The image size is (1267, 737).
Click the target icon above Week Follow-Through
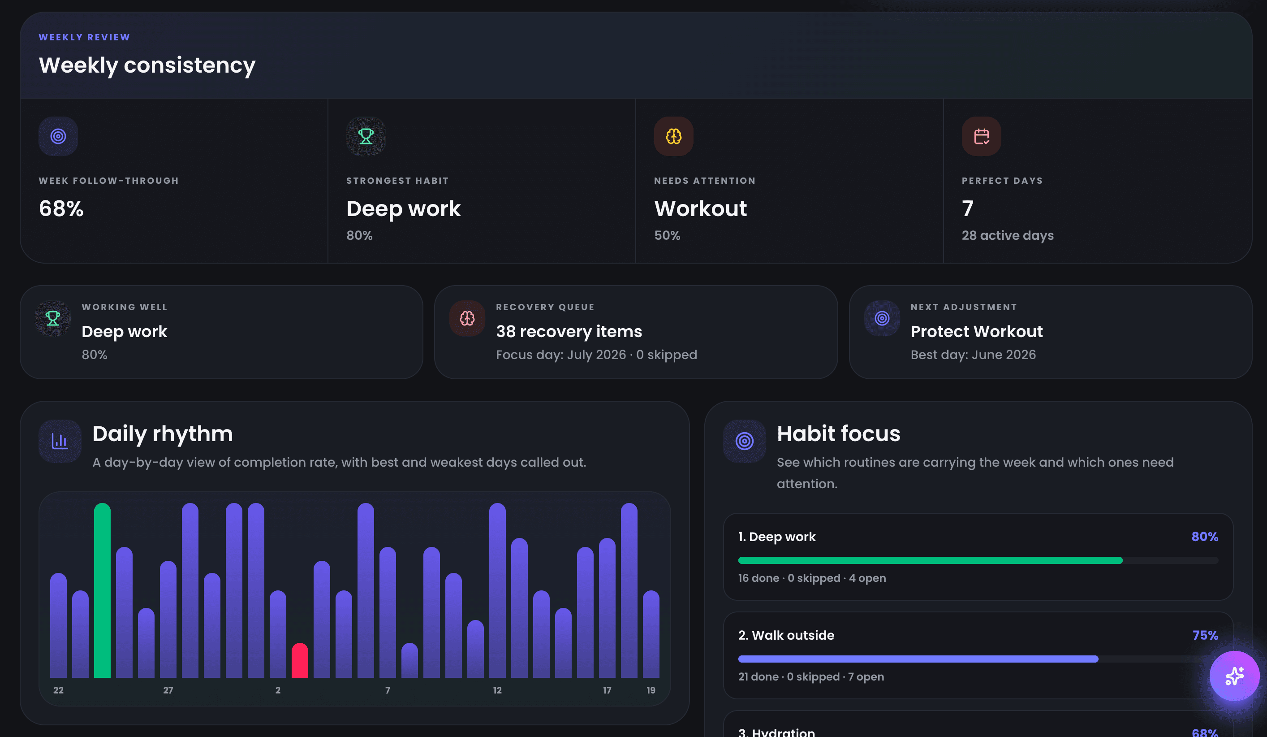(58, 136)
